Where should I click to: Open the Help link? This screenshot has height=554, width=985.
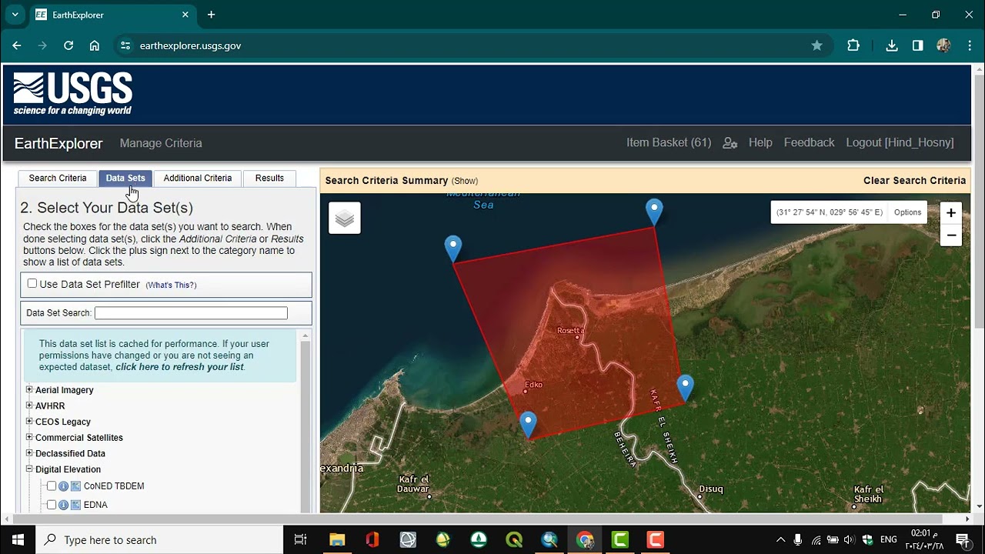pos(760,143)
